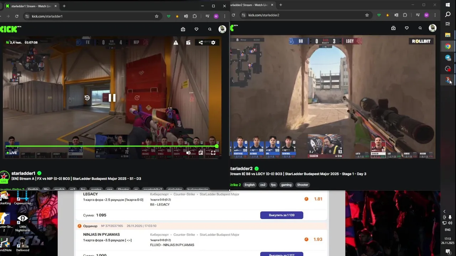Screen dimensions: 456x256
Task: Switch ENG input language in tray
Action: pyautogui.click(x=447, y=229)
